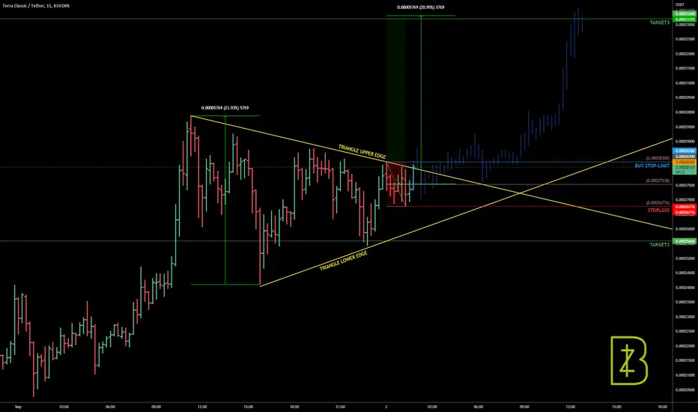The height and width of the screenshot is (412, 698).
Task: Select the TRIANGLE UPPER EDGE label
Action: tap(362, 151)
